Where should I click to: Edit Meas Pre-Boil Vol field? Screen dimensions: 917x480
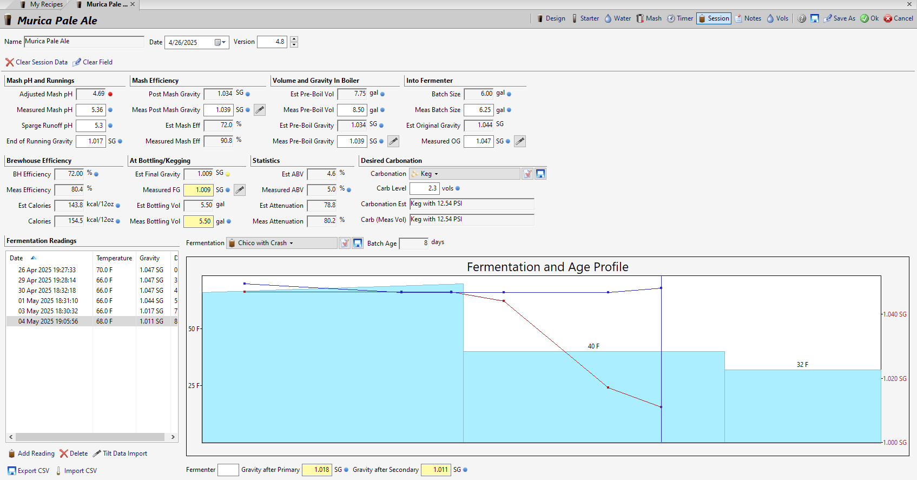(352, 110)
